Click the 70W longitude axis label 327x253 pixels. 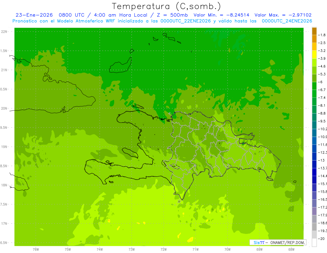pyautogui.click(x=228, y=249)
